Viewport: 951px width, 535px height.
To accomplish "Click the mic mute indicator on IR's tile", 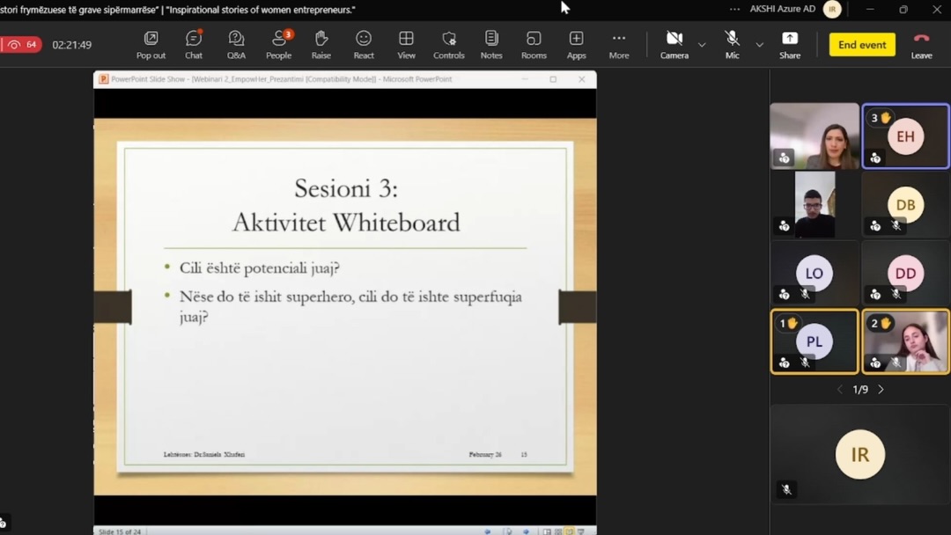I will (x=785, y=490).
